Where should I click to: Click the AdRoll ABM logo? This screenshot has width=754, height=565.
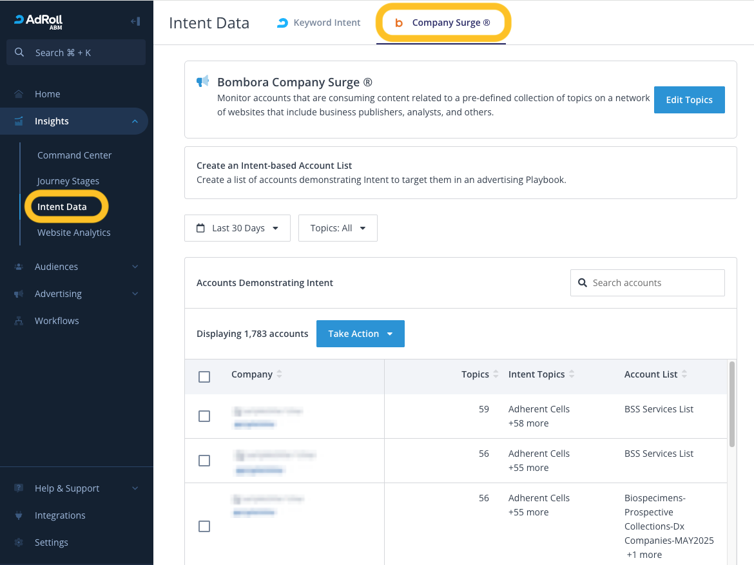38,21
